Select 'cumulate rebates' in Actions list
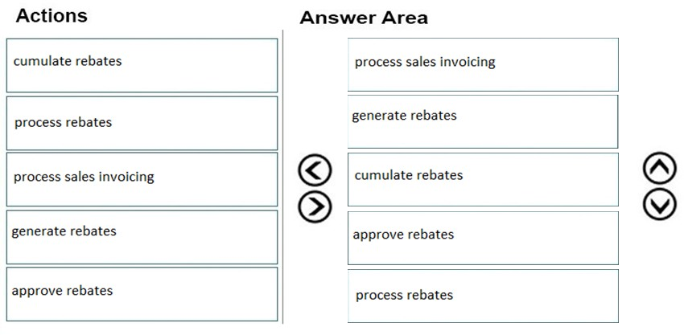Viewport: 684px width, 335px height. pyautogui.click(x=142, y=65)
